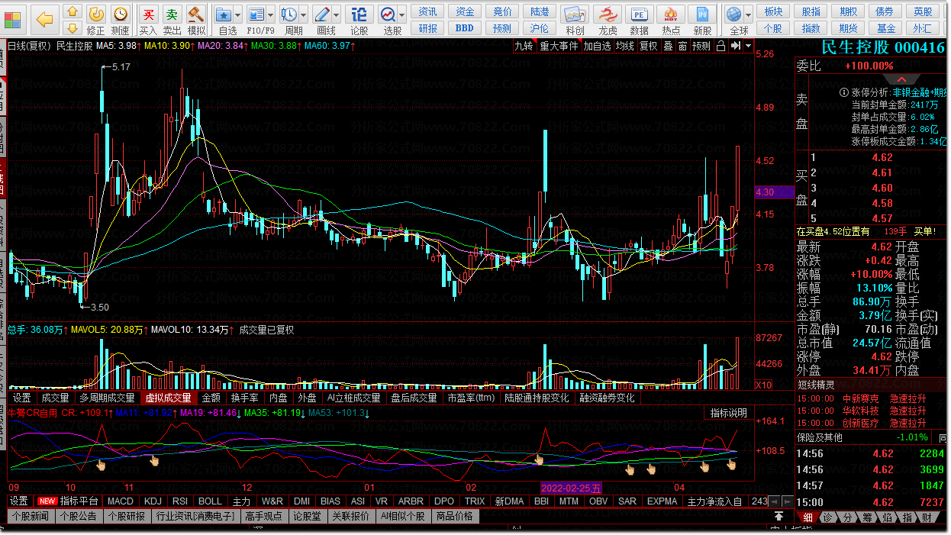Open the 修正 correction tool

(x=96, y=20)
